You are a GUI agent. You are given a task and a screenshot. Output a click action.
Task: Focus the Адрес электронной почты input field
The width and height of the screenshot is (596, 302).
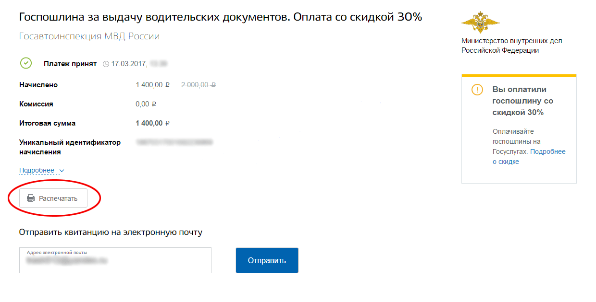(115, 261)
